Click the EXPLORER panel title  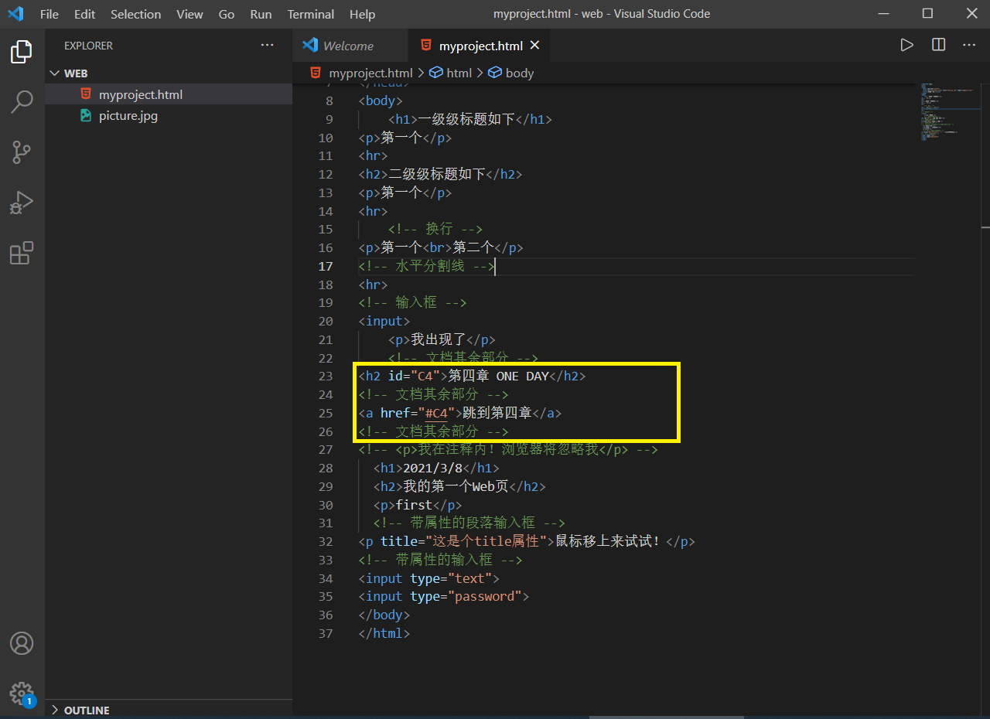88,46
